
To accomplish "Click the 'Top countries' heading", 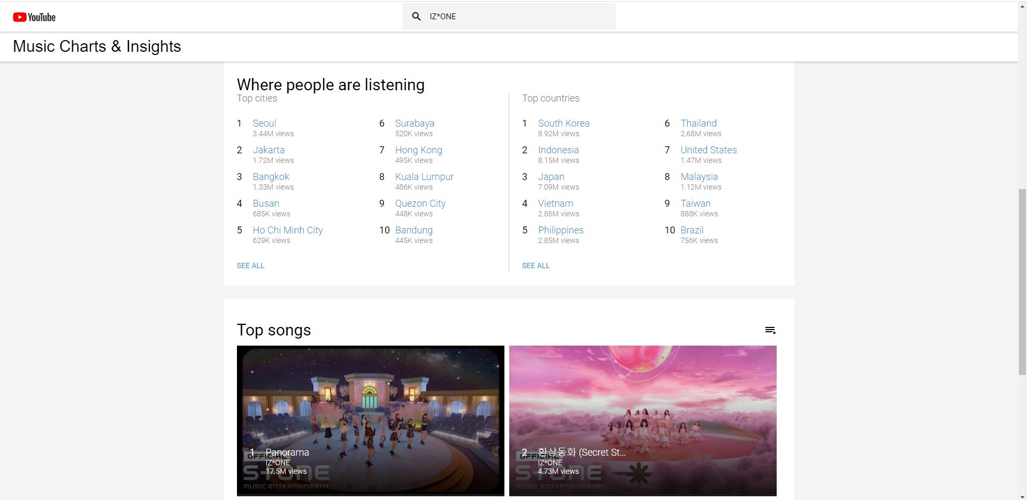I will (550, 98).
